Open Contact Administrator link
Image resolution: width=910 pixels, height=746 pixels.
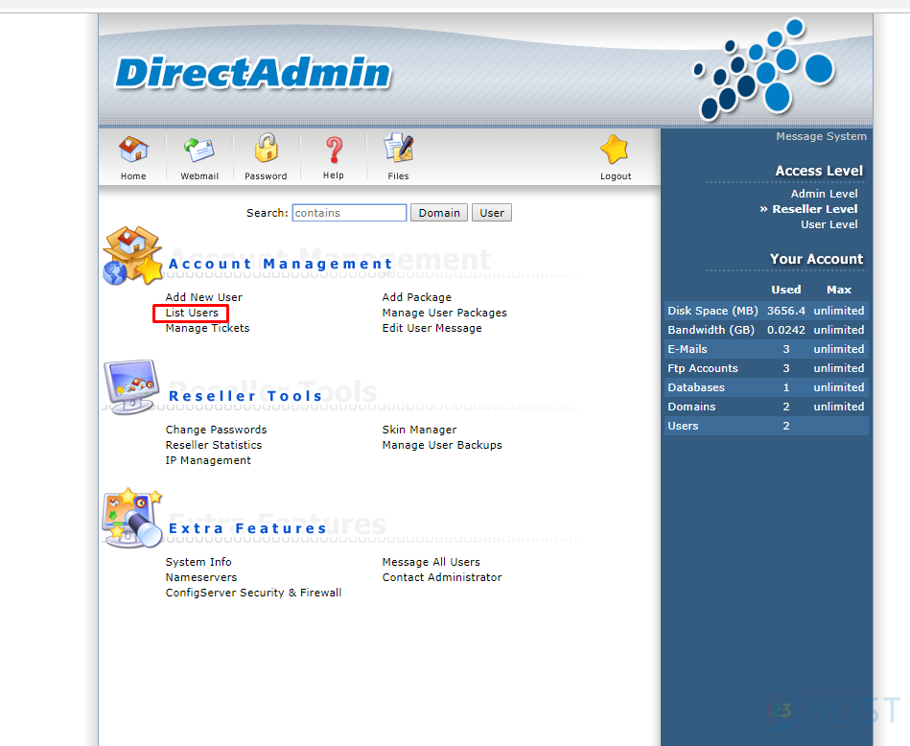(442, 577)
